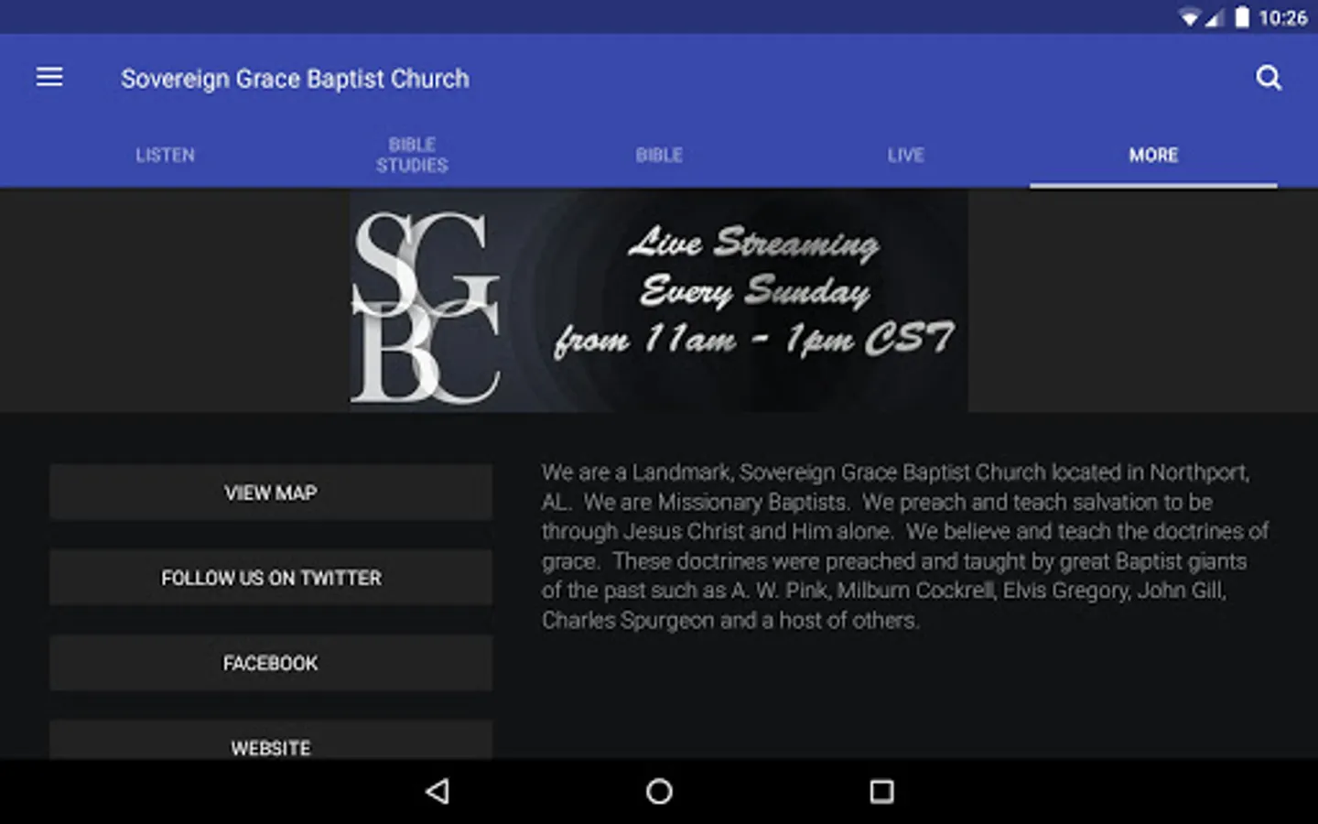The width and height of the screenshot is (1318, 824).
Task: Tap the Sovereign Grace Baptist Church title
Action: pyautogui.click(x=295, y=79)
